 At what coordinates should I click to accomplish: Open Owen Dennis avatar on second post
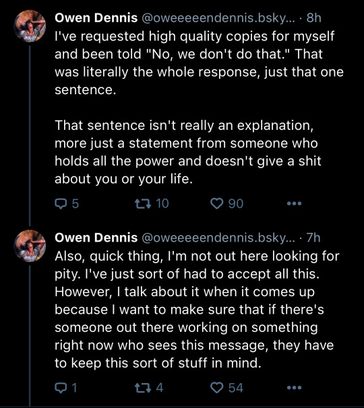[x=30, y=246]
